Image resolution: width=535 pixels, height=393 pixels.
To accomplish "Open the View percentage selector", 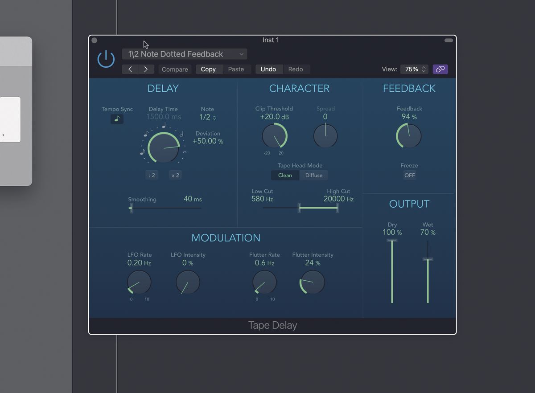I will 414,69.
